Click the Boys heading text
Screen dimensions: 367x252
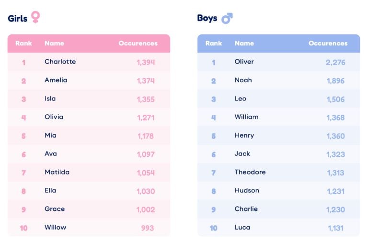207,18
